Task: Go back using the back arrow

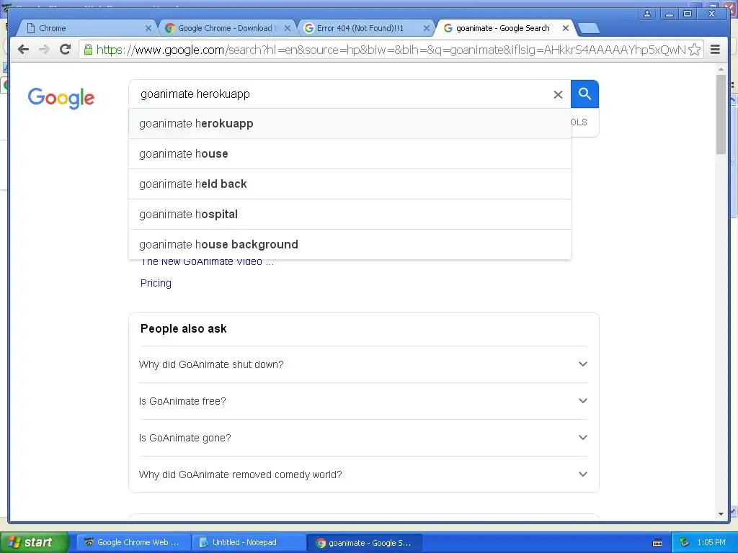Action: tap(23, 50)
